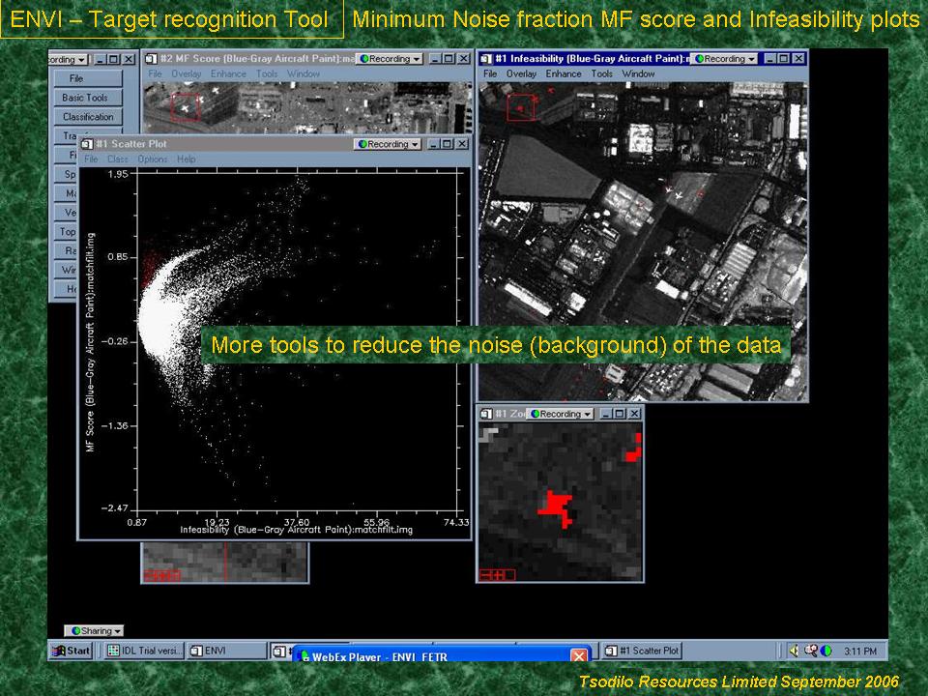Open File menu in #1 Infeasibility window
The height and width of the screenshot is (696, 928).
490,74
